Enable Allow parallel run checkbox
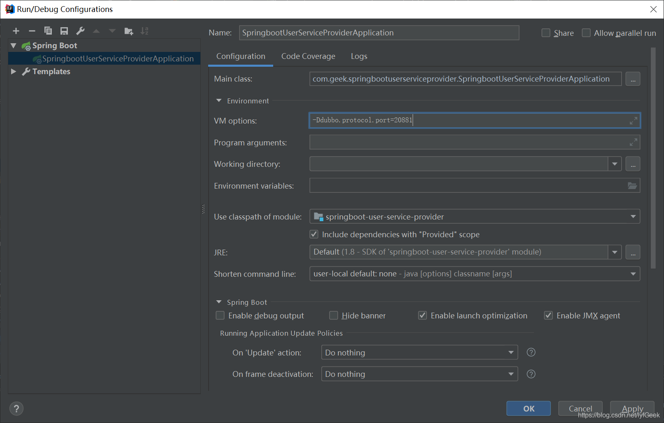Image resolution: width=664 pixels, height=423 pixels. 586,33
